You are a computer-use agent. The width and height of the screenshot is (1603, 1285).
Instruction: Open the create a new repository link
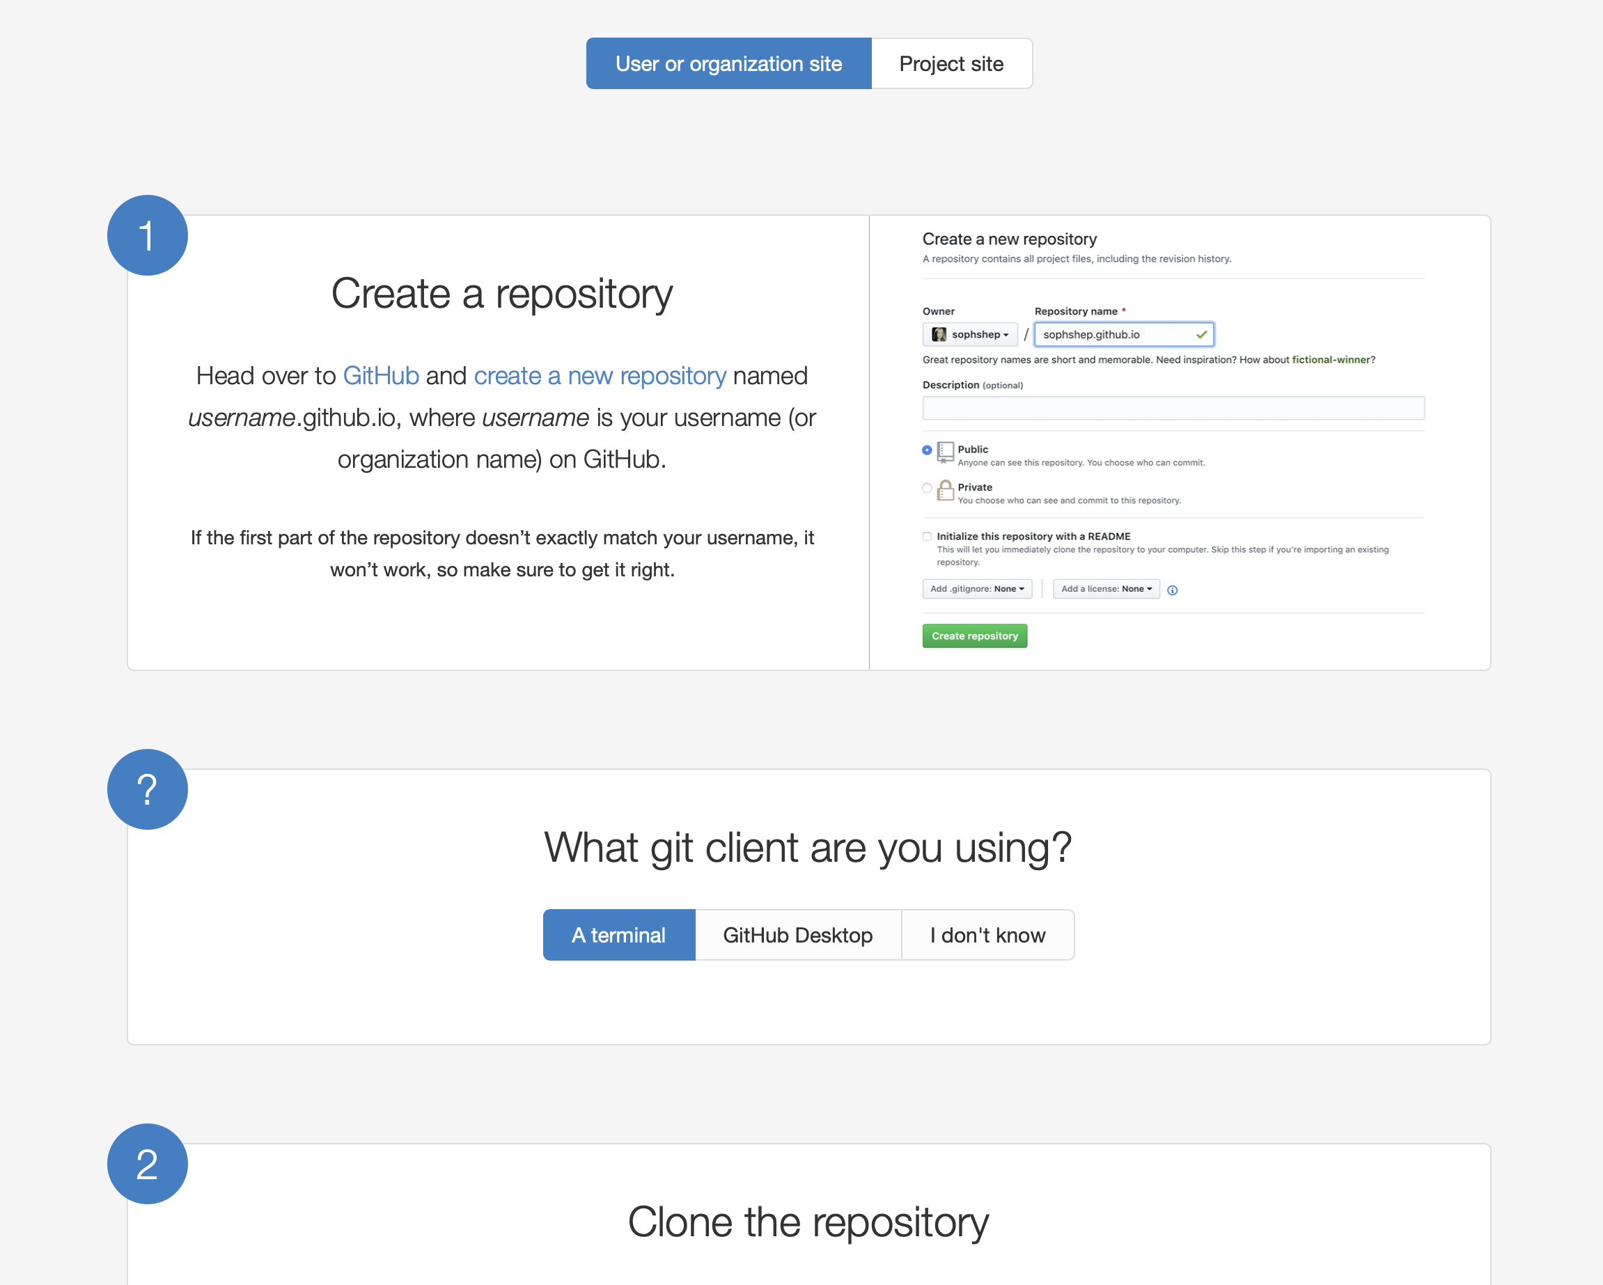coord(600,376)
